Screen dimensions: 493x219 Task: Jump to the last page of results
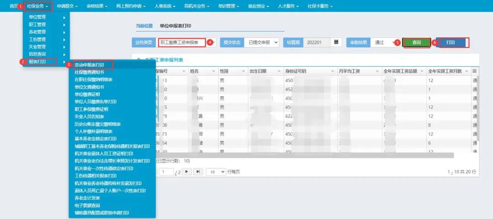click(x=198, y=172)
